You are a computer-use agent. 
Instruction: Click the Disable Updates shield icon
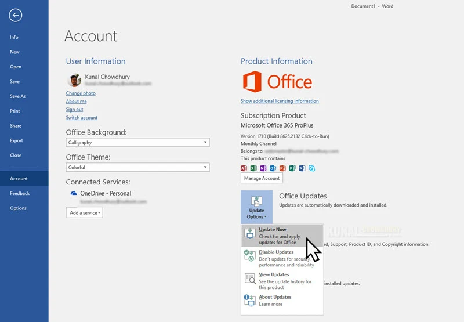click(x=250, y=256)
